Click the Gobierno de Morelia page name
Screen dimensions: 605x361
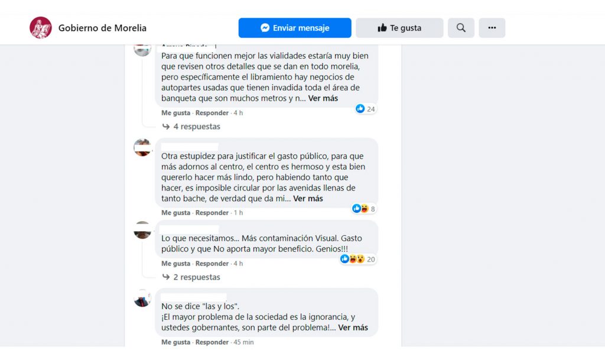(102, 28)
